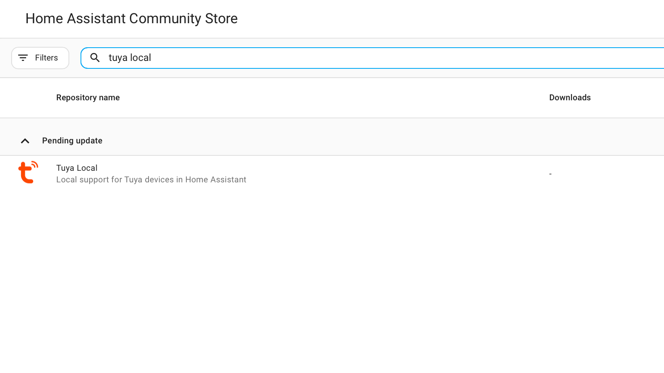Click the Home Assistant Community Store title
The height and width of the screenshot is (373, 664).
tap(132, 19)
